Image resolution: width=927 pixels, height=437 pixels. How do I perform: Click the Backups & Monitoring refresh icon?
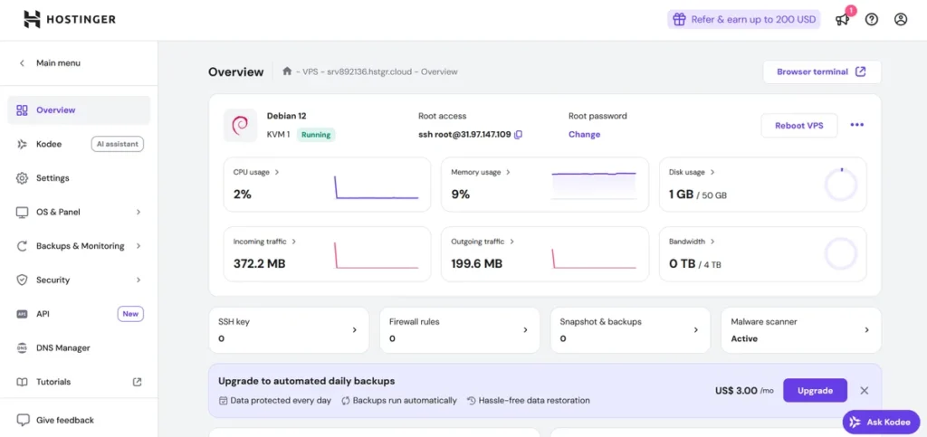coord(22,246)
